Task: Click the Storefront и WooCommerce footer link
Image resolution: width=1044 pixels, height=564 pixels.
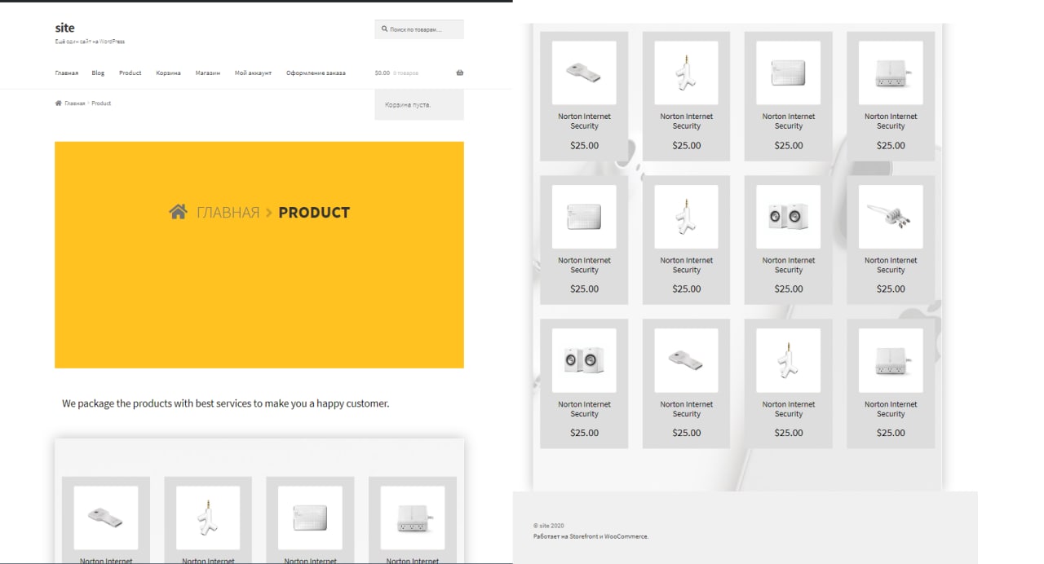Action: (x=608, y=536)
